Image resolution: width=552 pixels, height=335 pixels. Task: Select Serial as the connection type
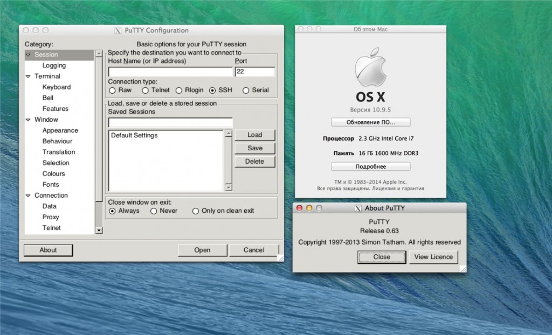point(245,90)
